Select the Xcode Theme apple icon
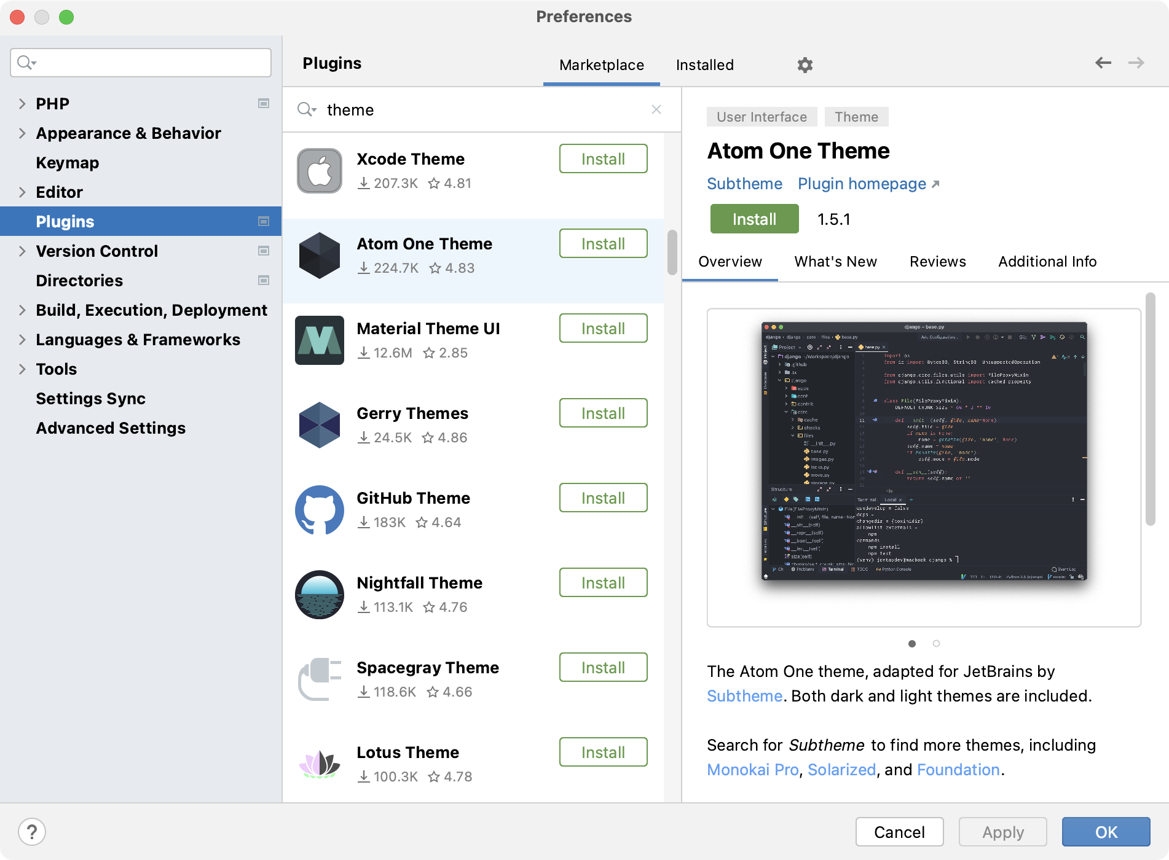This screenshot has width=1169, height=860. (319, 171)
